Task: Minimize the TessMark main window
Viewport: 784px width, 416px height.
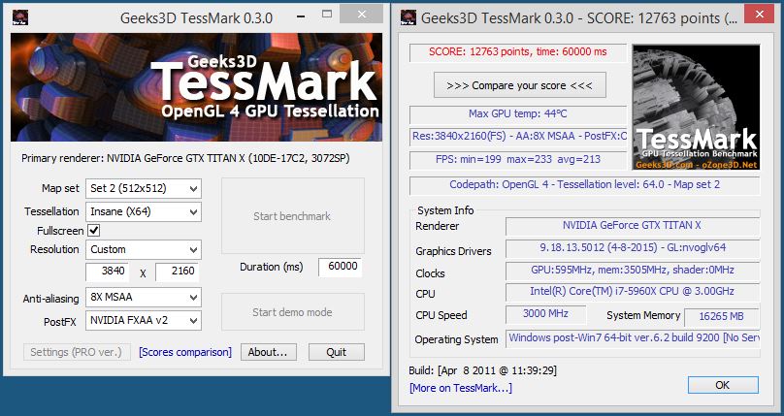Action: tap(300, 15)
